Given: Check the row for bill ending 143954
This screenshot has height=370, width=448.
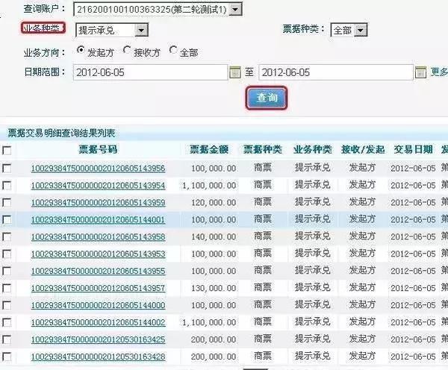Looking at the screenshot, I should pyautogui.click(x=7, y=186).
